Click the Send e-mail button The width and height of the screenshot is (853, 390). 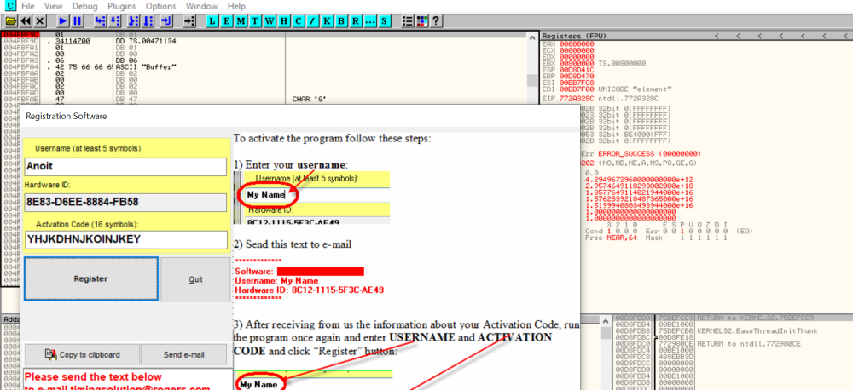(x=185, y=354)
